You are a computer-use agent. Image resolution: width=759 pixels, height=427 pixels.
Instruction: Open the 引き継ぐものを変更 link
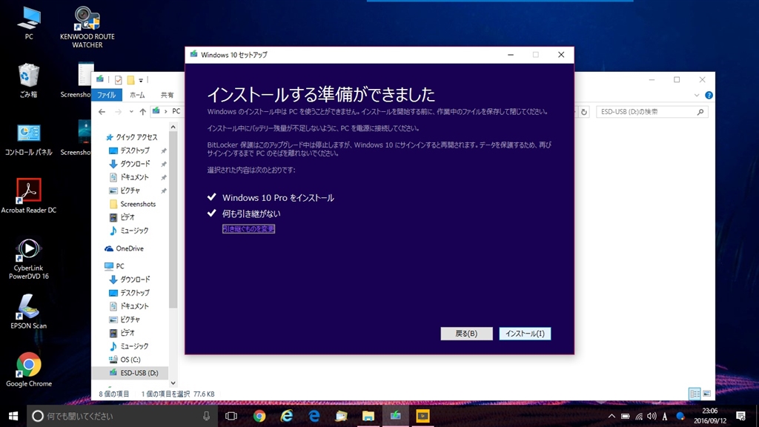(248, 228)
